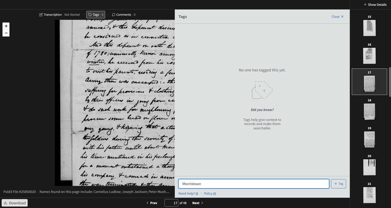Select page 16 thumbnail
Screen dimensions: 391x208
(x=369, y=56)
